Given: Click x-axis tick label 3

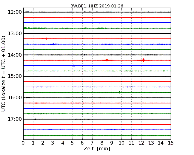Looking at the screenshot, I should pyautogui.click(x=53, y=143).
